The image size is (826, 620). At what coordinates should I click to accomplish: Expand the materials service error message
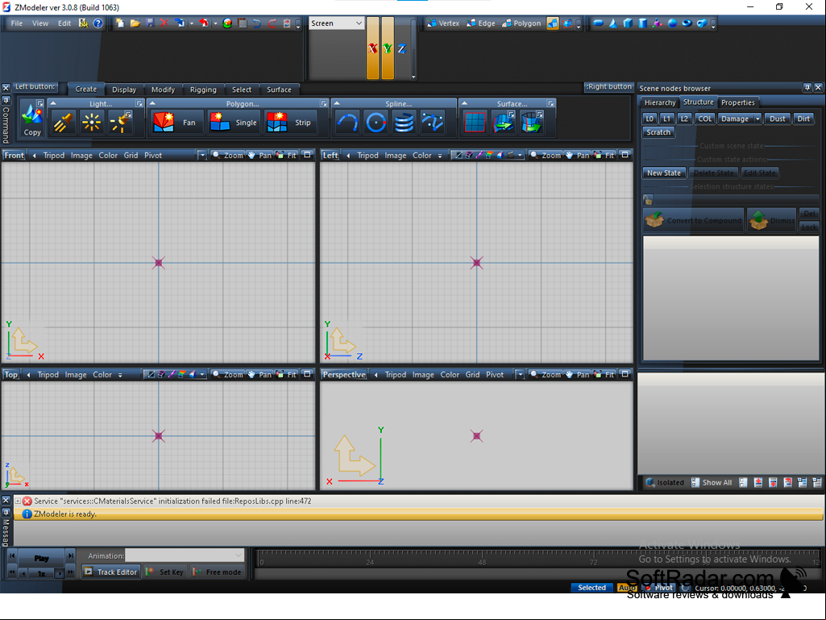[x=18, y=501]
